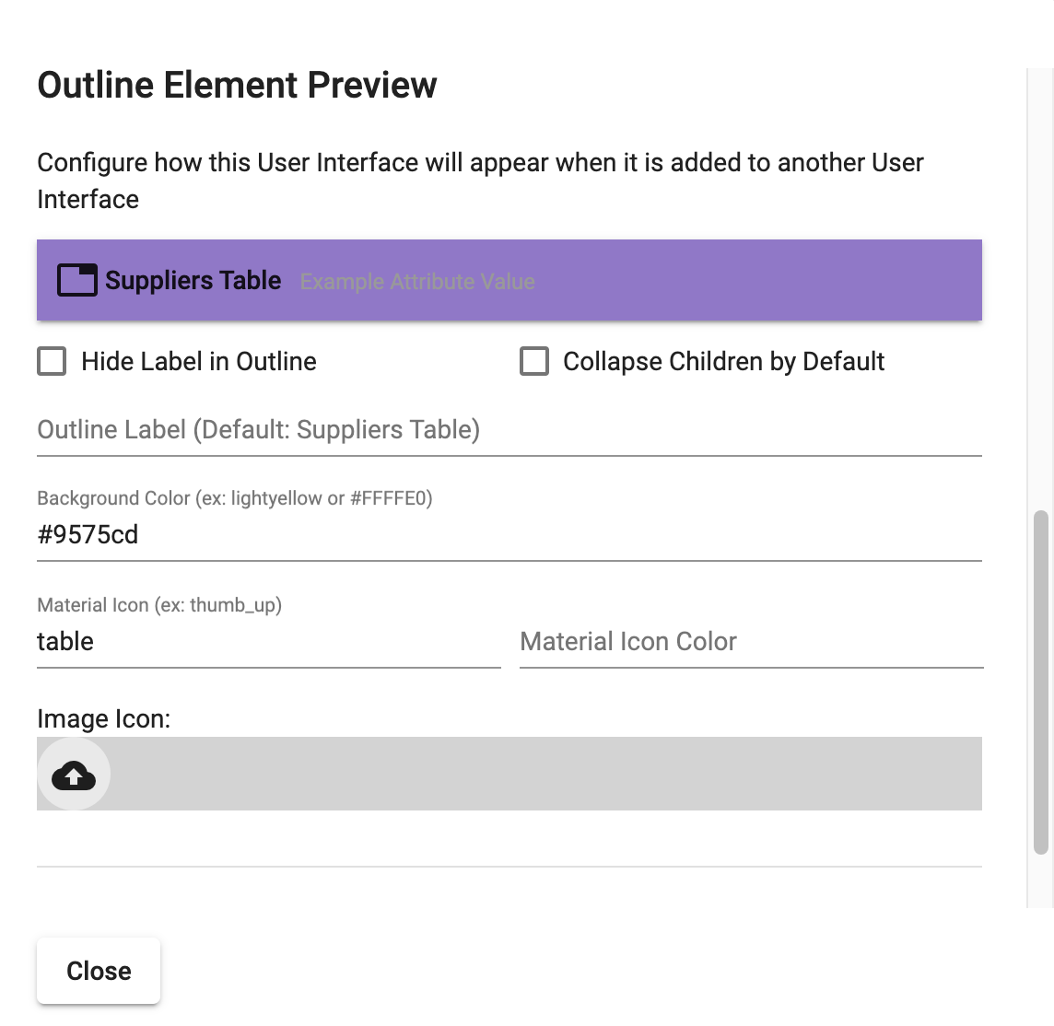Click the Image Icon: label
Viewport: 1054px width, 1026px height.
pos(103,719)
